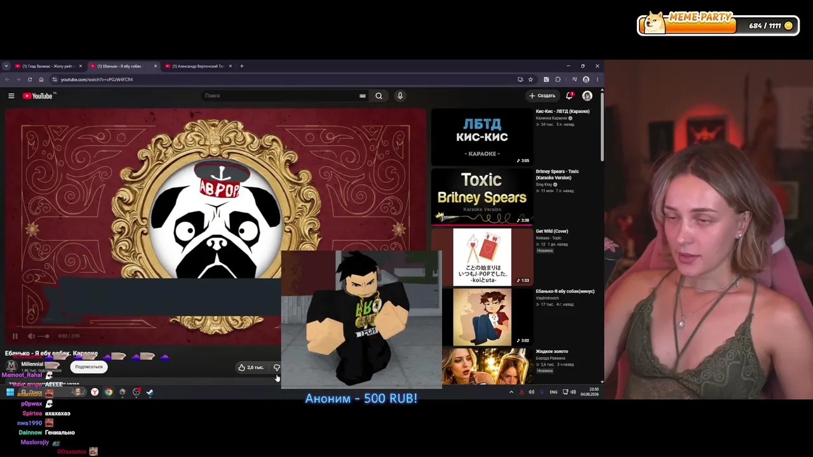Close the Александр Вертинский tab
813x457 pixels.
tap(231, 66)
